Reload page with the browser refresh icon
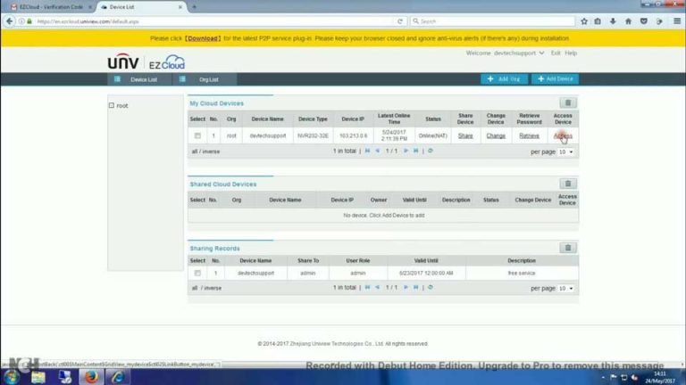 coord(399,21)
